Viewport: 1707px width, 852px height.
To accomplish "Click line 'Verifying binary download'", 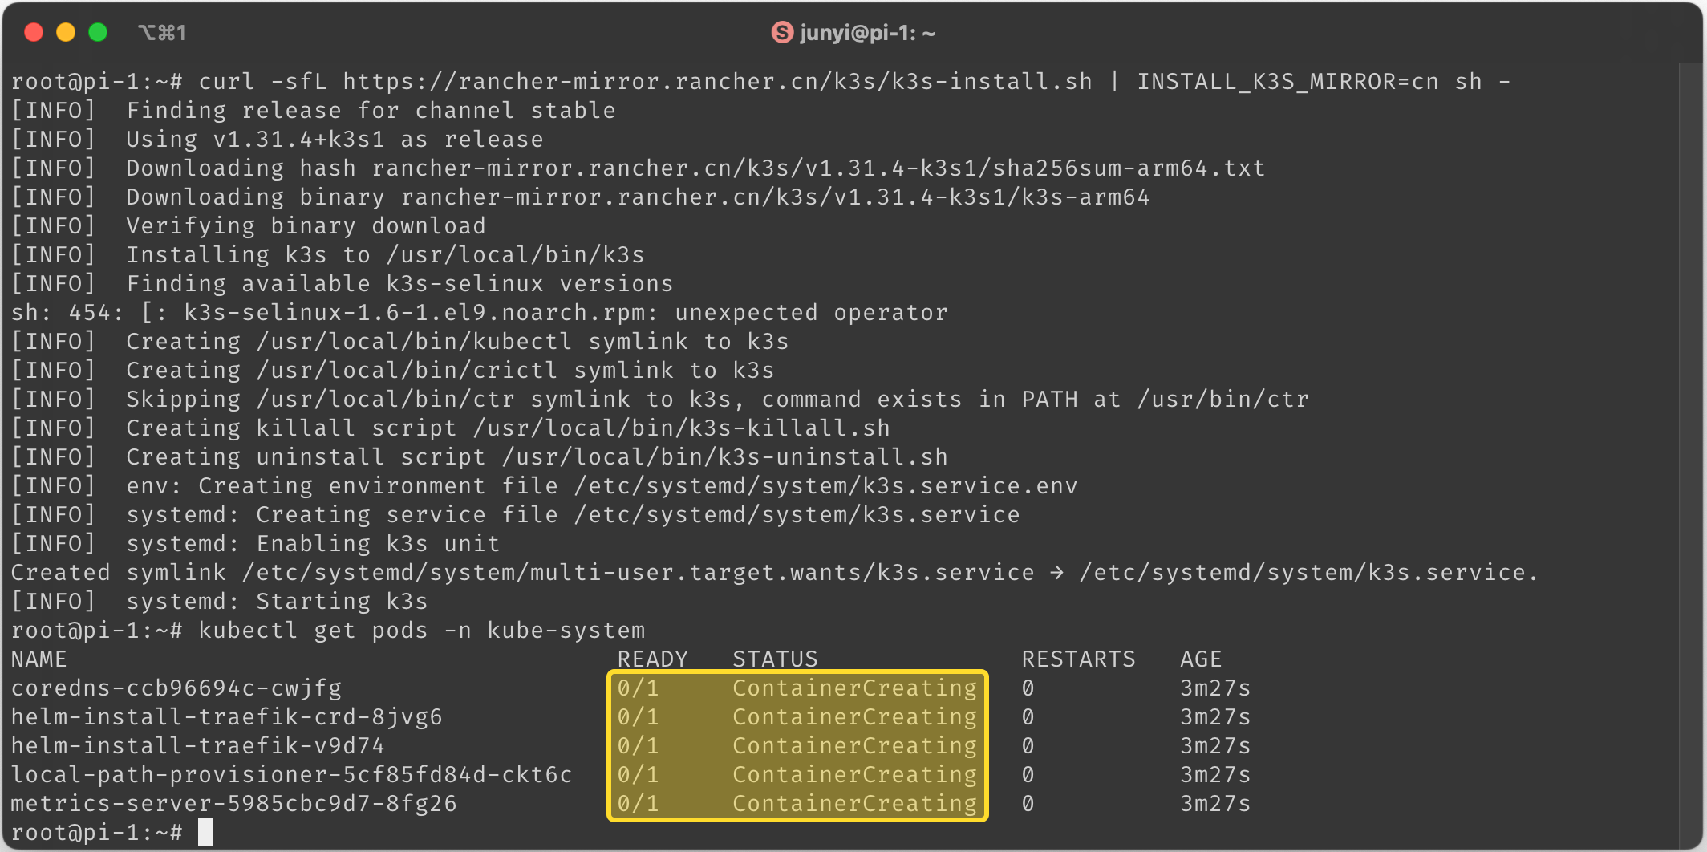I will (x=306, y=226).
